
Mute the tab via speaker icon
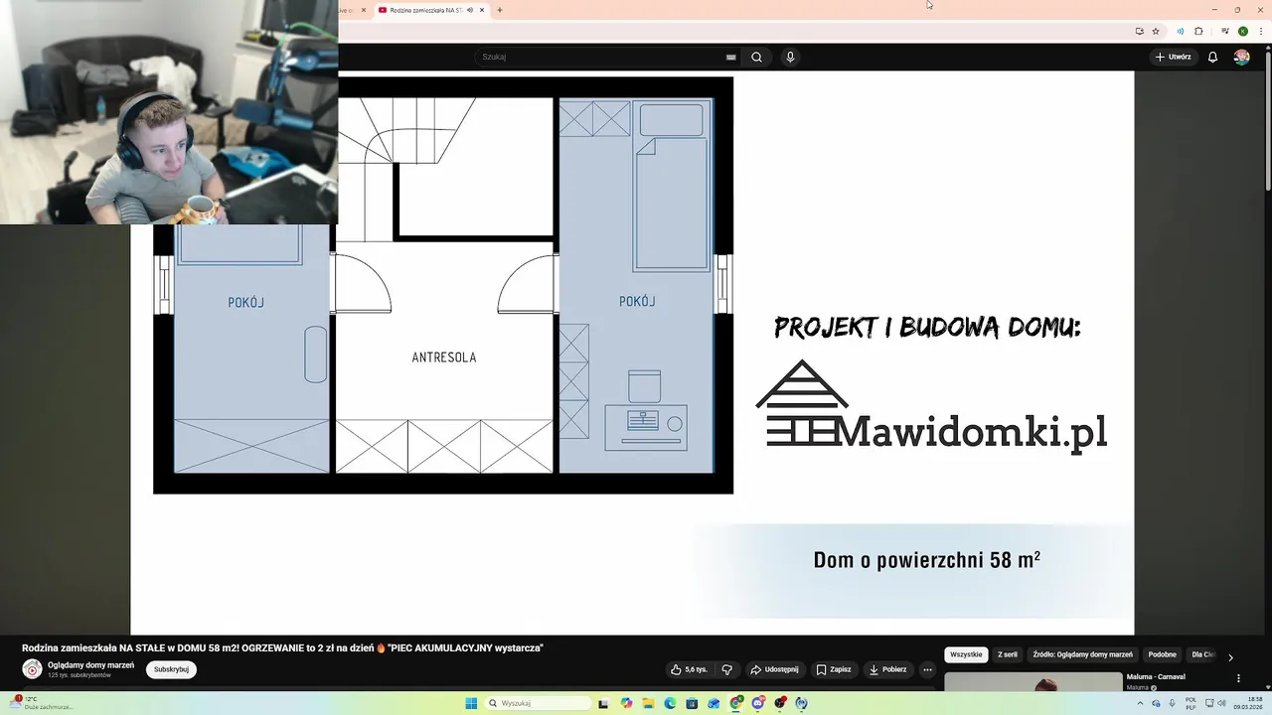(470, 10)
